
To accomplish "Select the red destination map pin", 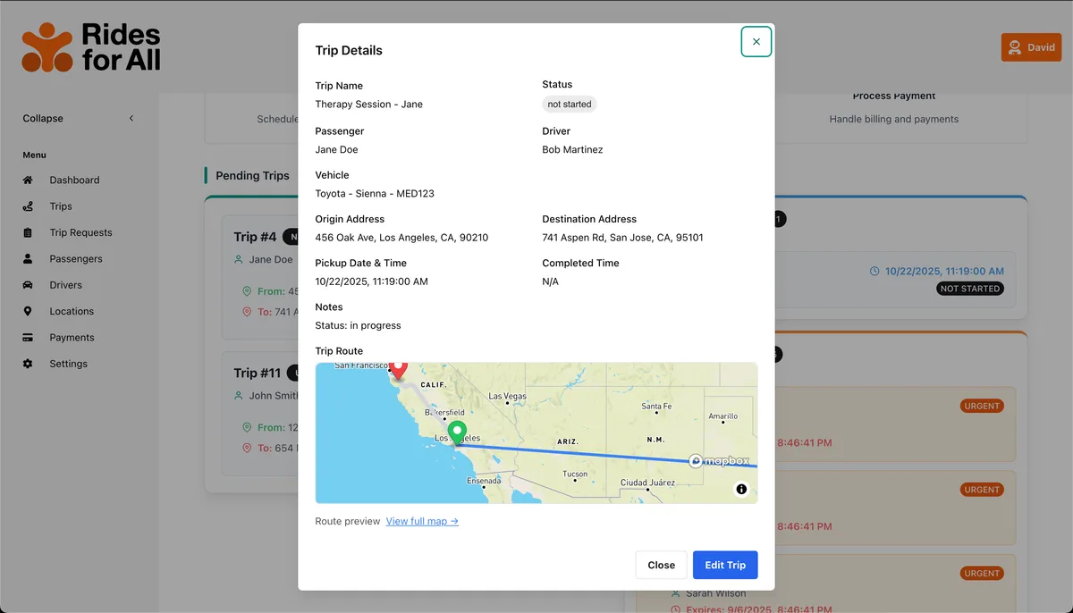I will point(399,367).
